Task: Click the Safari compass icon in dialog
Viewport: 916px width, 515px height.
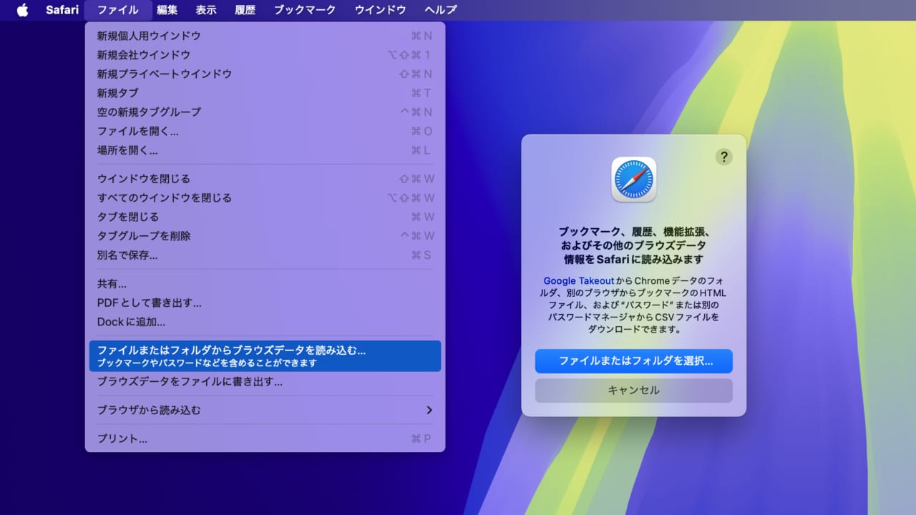Action: click(x=633, y=180)
